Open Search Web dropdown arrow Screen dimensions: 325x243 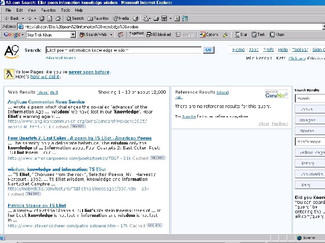(111, 35)
